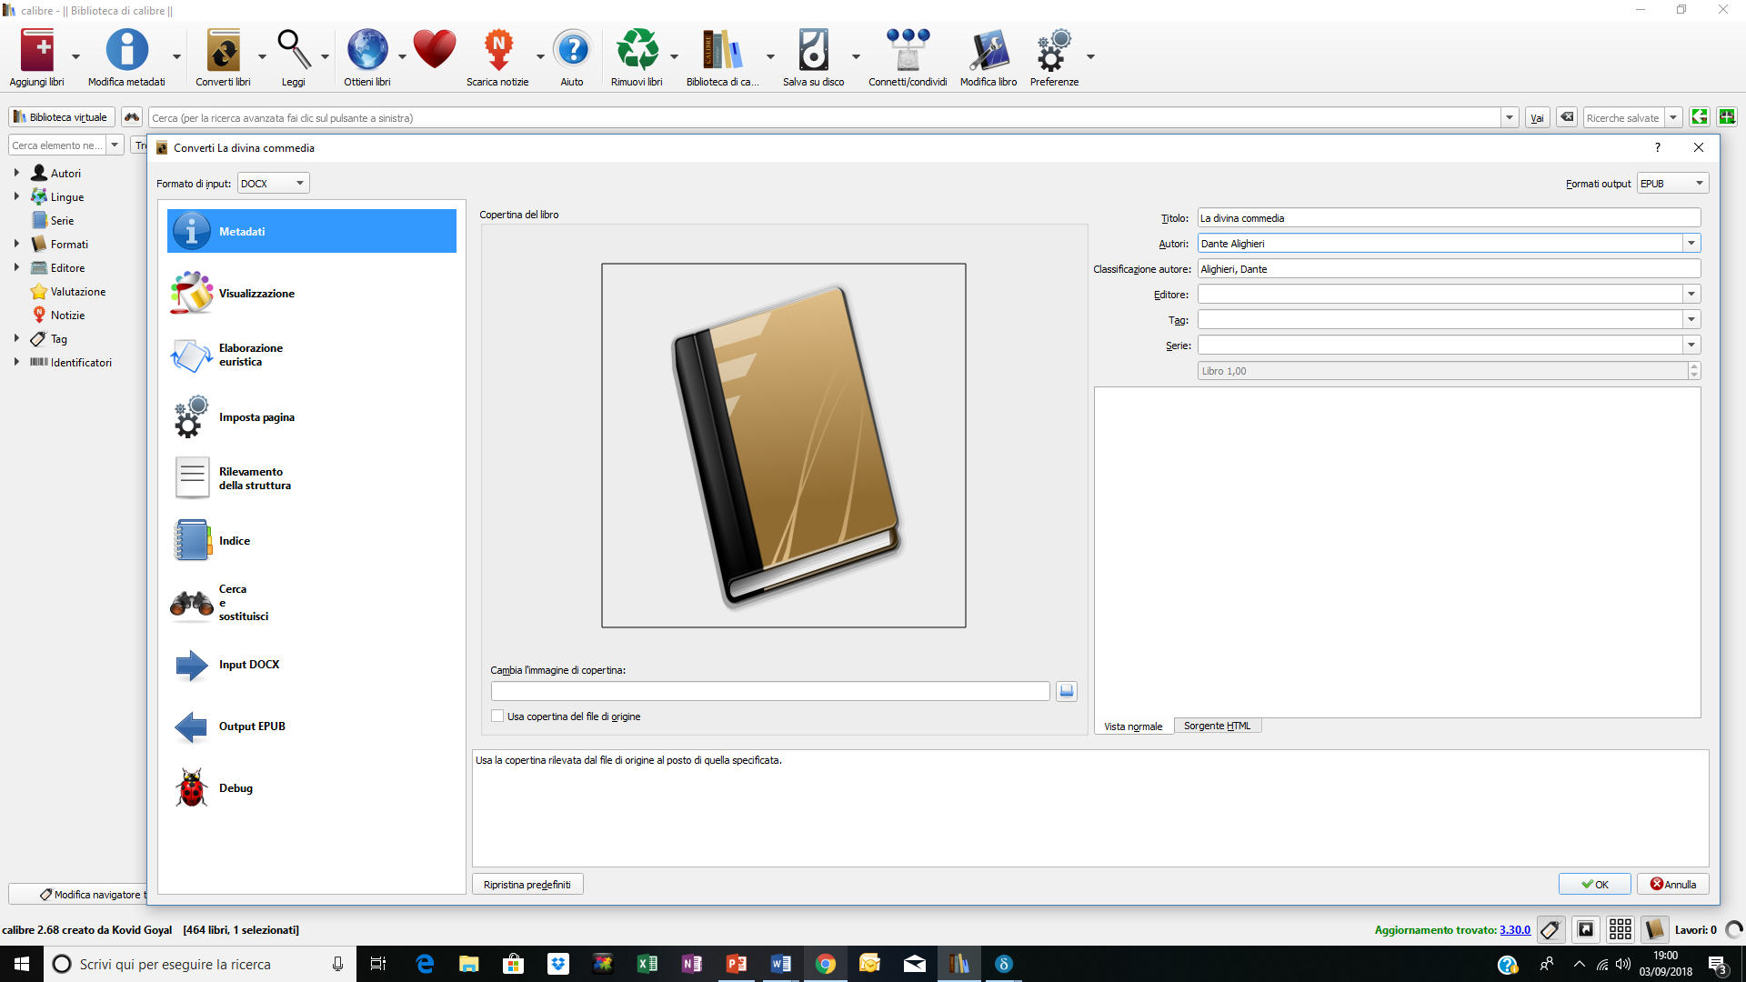Expand the Lingue tree node
1746x982 pixels.
coord(16,196)
